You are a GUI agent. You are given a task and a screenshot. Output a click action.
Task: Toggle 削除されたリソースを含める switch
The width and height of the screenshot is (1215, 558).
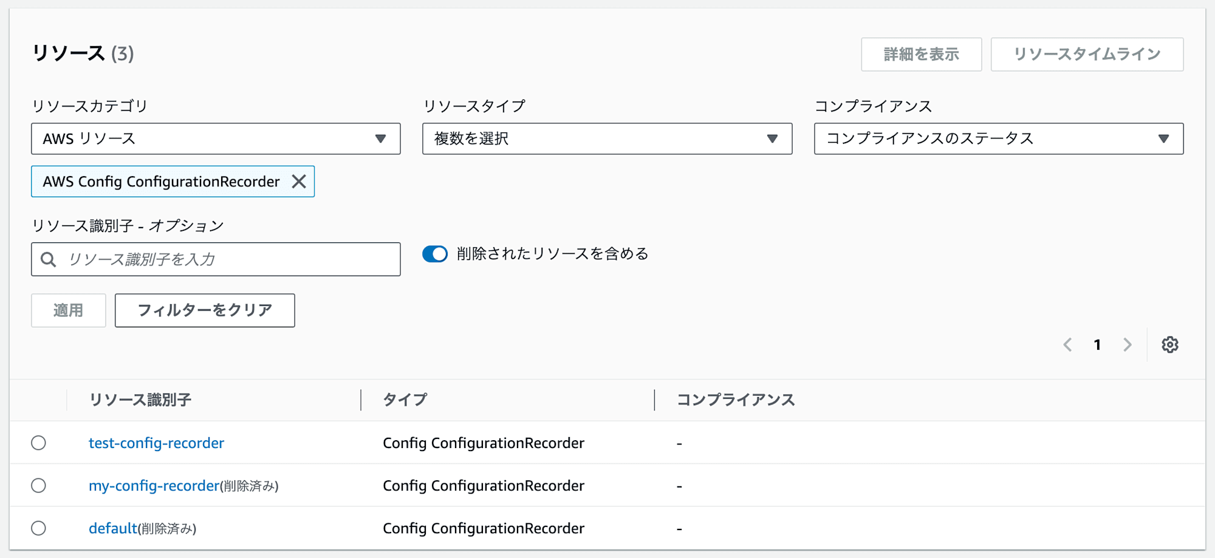(435, 254)
